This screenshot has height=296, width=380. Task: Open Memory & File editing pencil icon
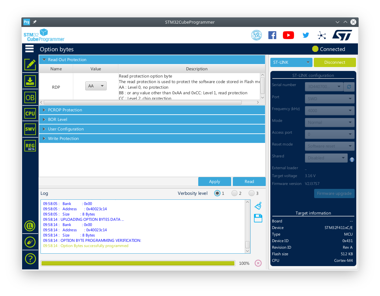click(x=30, y=64)
